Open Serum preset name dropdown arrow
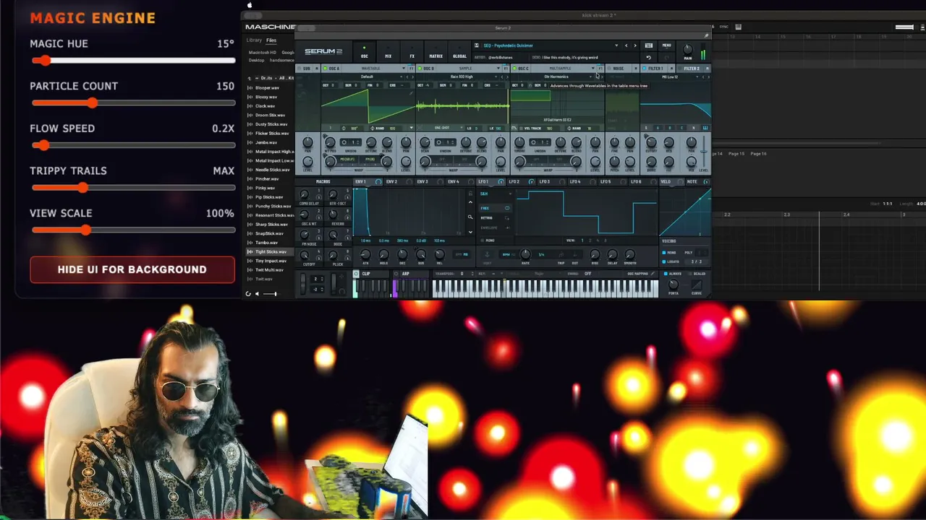This screenshot has height=520, width=926. (616, 45)
